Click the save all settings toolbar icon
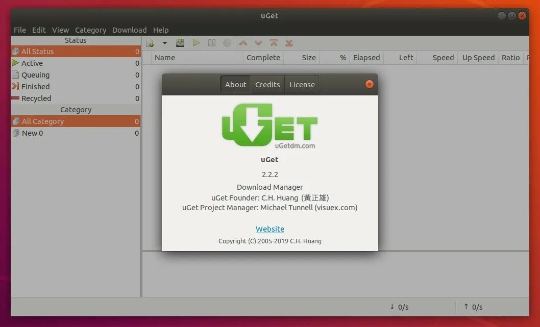This screenshot has height=327, width=540. (x=180, y=43)
